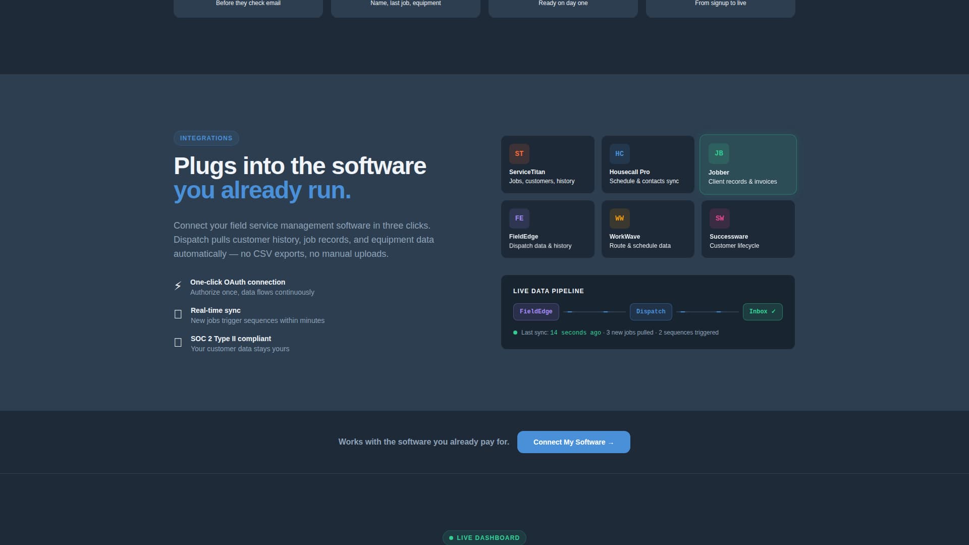Click the icon beside SOC 2 Type II compliant
The height and width of the screenshot is (545, 969).
point(178,343)
